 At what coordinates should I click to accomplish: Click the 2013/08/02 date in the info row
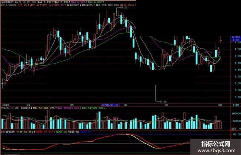pyautogui.click(x=8, y=5)
